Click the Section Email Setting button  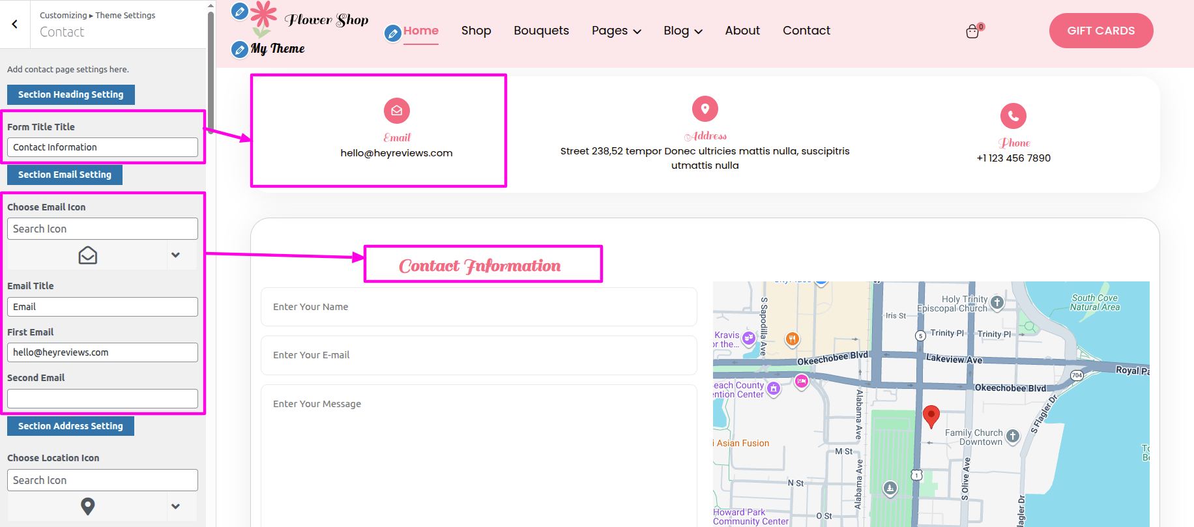tap(65, 175)
